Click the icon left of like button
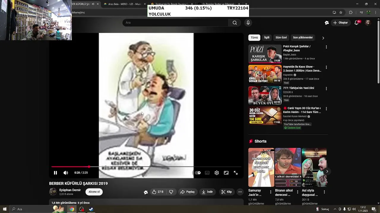This screenshot has width=380, height=213. pos(146,192)
